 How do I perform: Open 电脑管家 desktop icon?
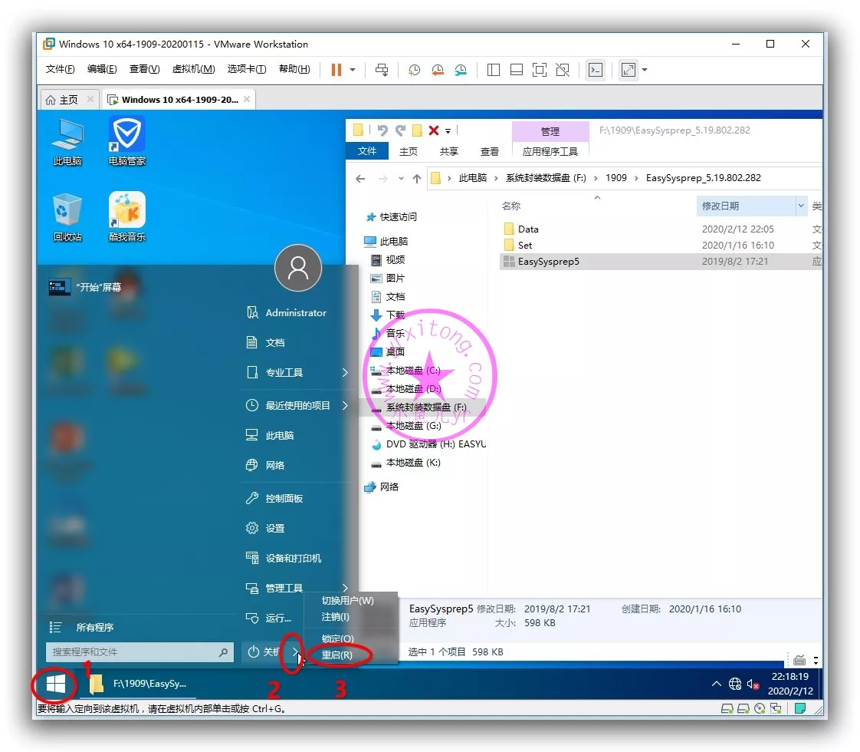[126, 140]
